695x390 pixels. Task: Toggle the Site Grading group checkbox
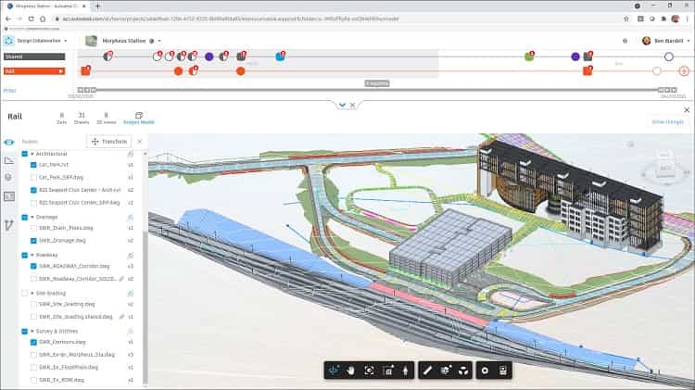[24, 293]
